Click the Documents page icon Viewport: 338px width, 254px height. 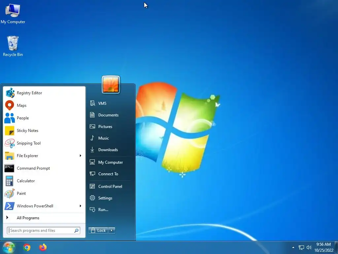tap(92, 115)
